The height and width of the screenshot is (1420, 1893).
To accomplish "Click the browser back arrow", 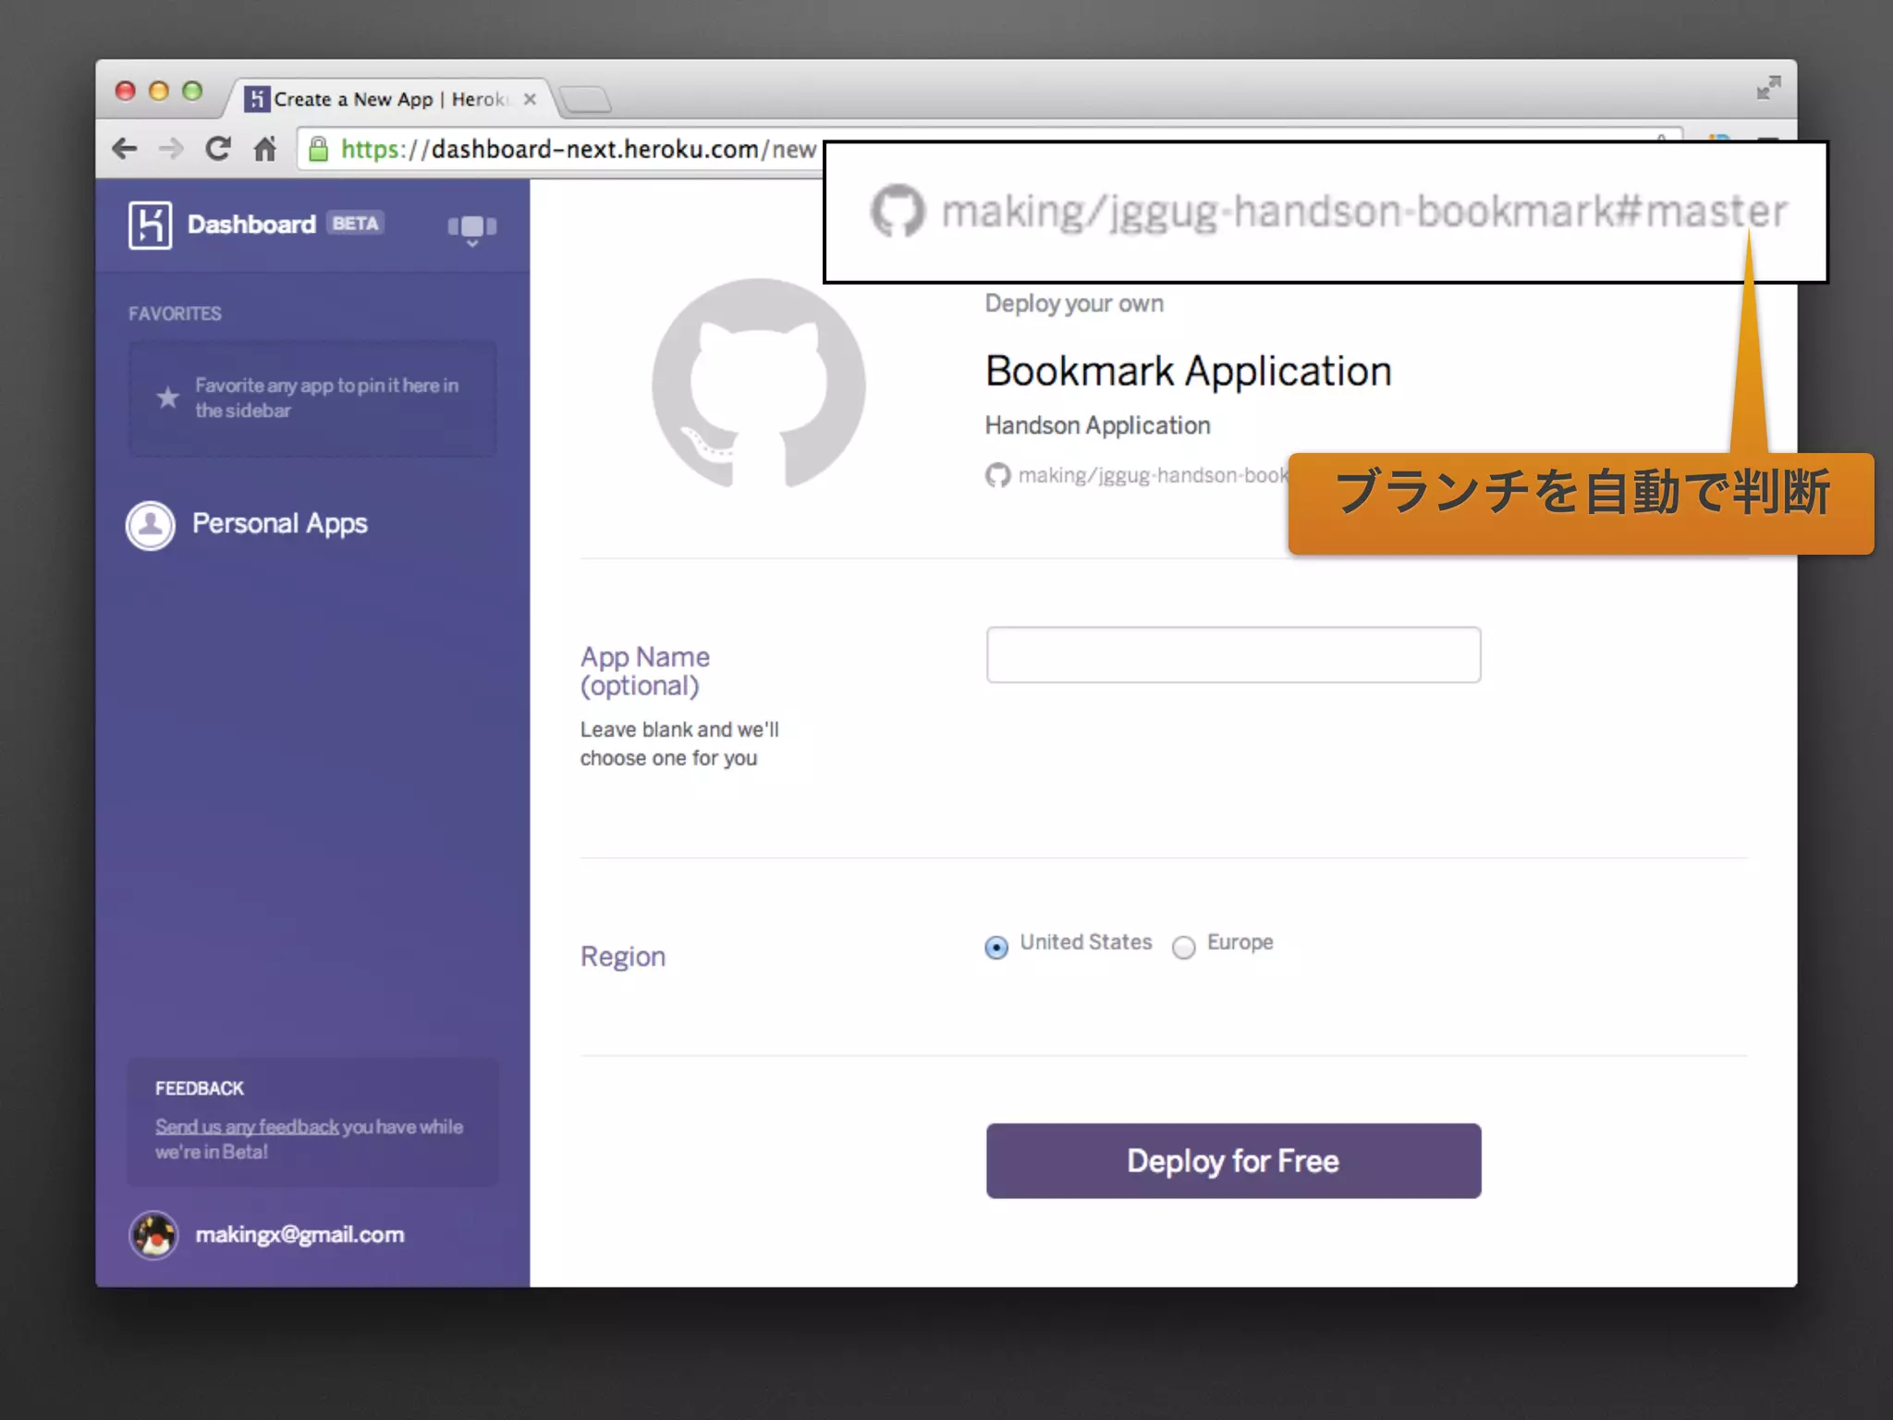I will (x=125, y=149).
